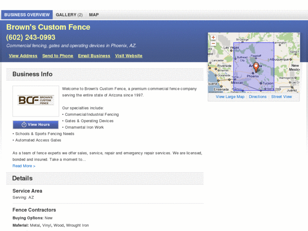Screen dimensions: 308x231
Task: Click the View Hours button
Action: 36,125
